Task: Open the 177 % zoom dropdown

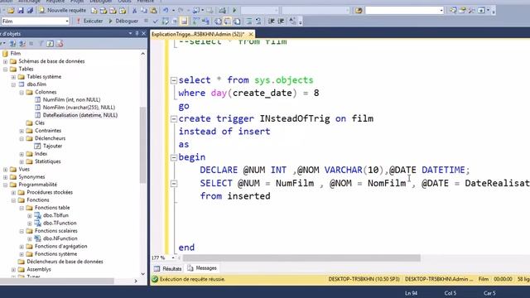Action: tap(173, 257)
